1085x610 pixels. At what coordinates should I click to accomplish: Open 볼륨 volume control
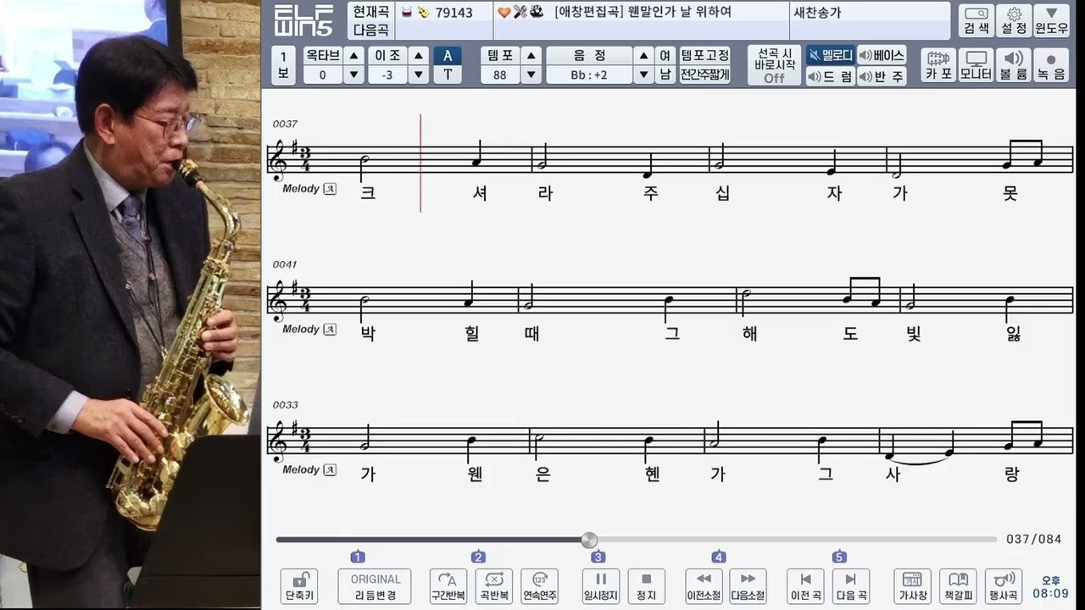point(1013,65)
